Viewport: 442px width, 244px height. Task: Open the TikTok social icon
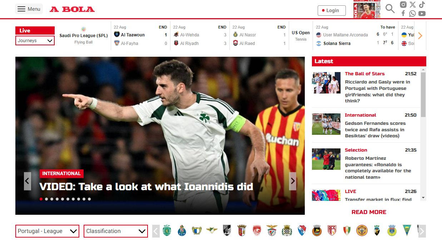(x=422, y=5)
